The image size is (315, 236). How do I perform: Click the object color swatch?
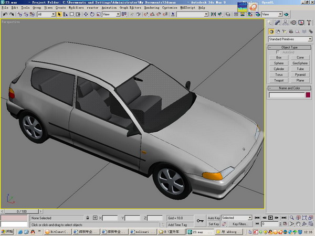point(307,95)
